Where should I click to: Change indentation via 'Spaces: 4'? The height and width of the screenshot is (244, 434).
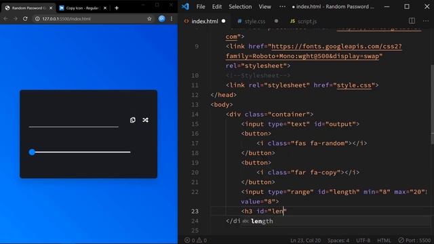click(x=338, y=240)
